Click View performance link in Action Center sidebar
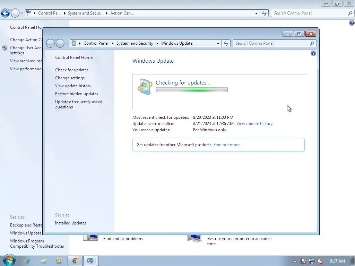This screenshot has width=355, height=266. pos(26,69)
